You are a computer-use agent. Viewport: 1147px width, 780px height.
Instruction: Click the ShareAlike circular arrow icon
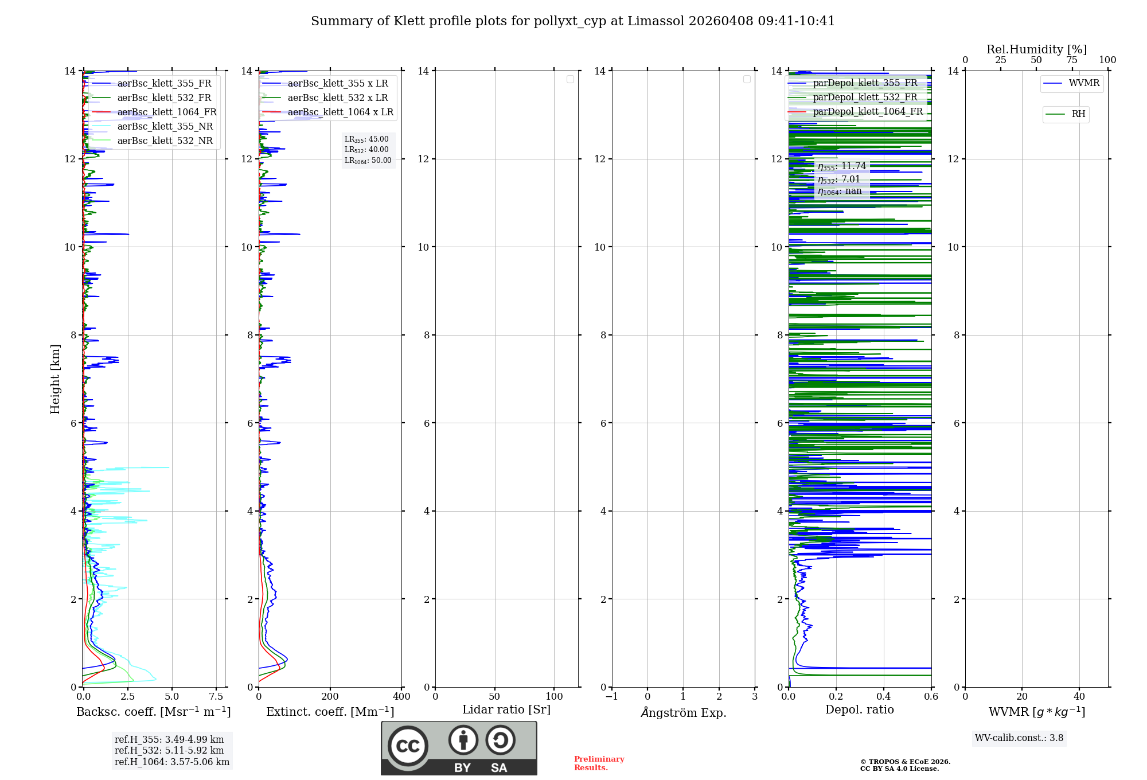click(500, 740)
